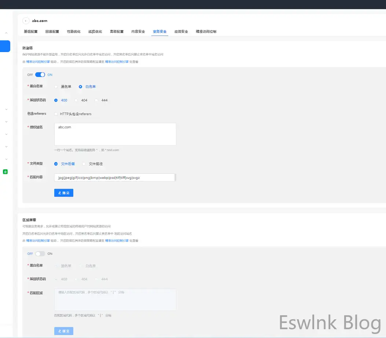Expand the bottommost down-chevron group in the sidebar
Screen dimensions: 386x338
(6, 159)
